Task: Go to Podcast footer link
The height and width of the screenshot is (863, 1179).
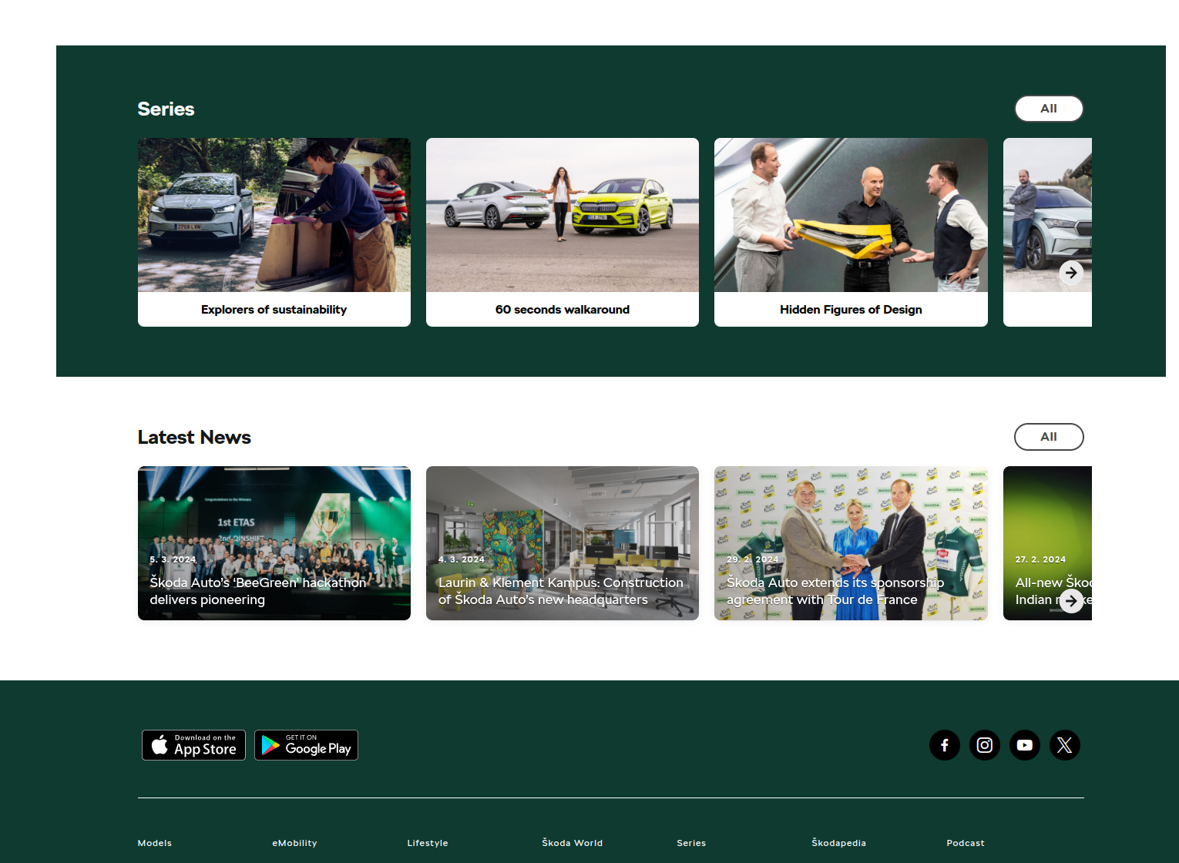Action: 966,843
